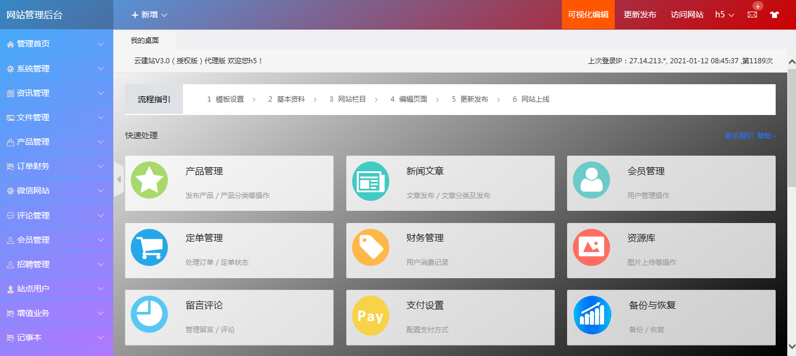This screenshot has height=356, width=796.
Task: Open the mail envelope icon in top bar
Action: 751,14
